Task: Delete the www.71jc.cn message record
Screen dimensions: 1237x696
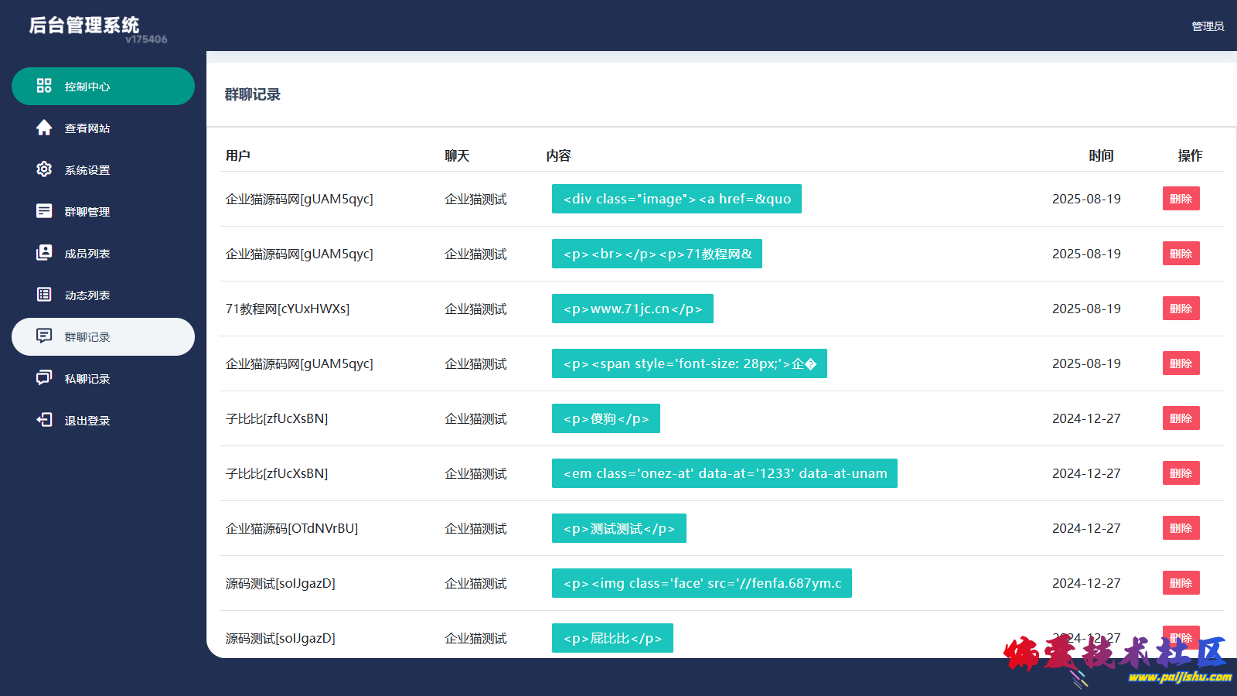Action: (1181, 309)
